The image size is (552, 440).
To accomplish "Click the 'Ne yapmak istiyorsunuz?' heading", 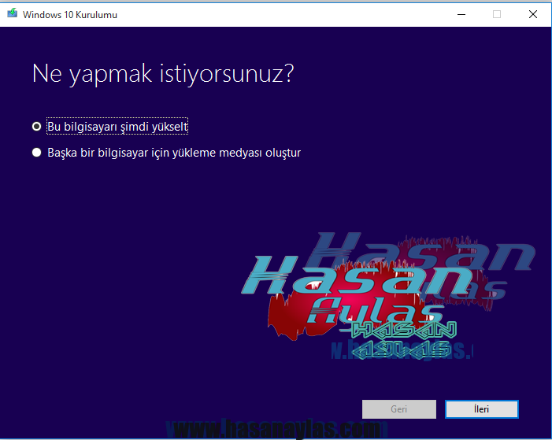I will (163, 74).
